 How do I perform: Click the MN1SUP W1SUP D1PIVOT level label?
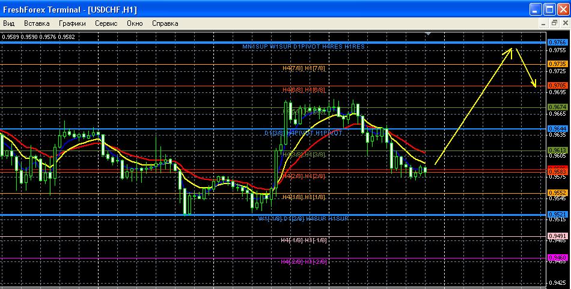pos(303,46)
